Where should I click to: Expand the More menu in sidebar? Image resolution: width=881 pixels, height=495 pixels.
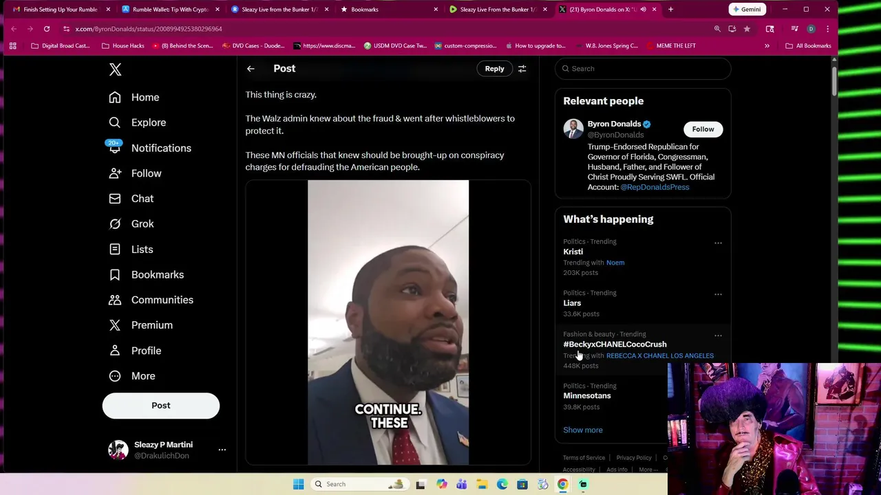pyautogui.click(x=132, y=376)
